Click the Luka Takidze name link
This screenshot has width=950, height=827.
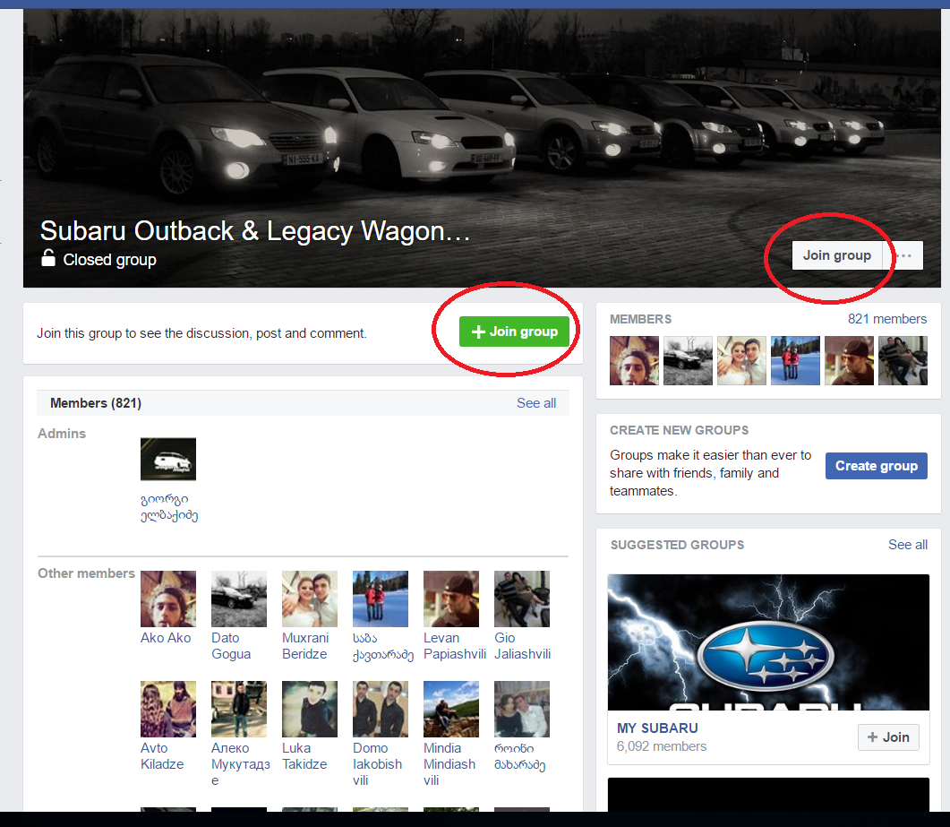click(304, 756)
